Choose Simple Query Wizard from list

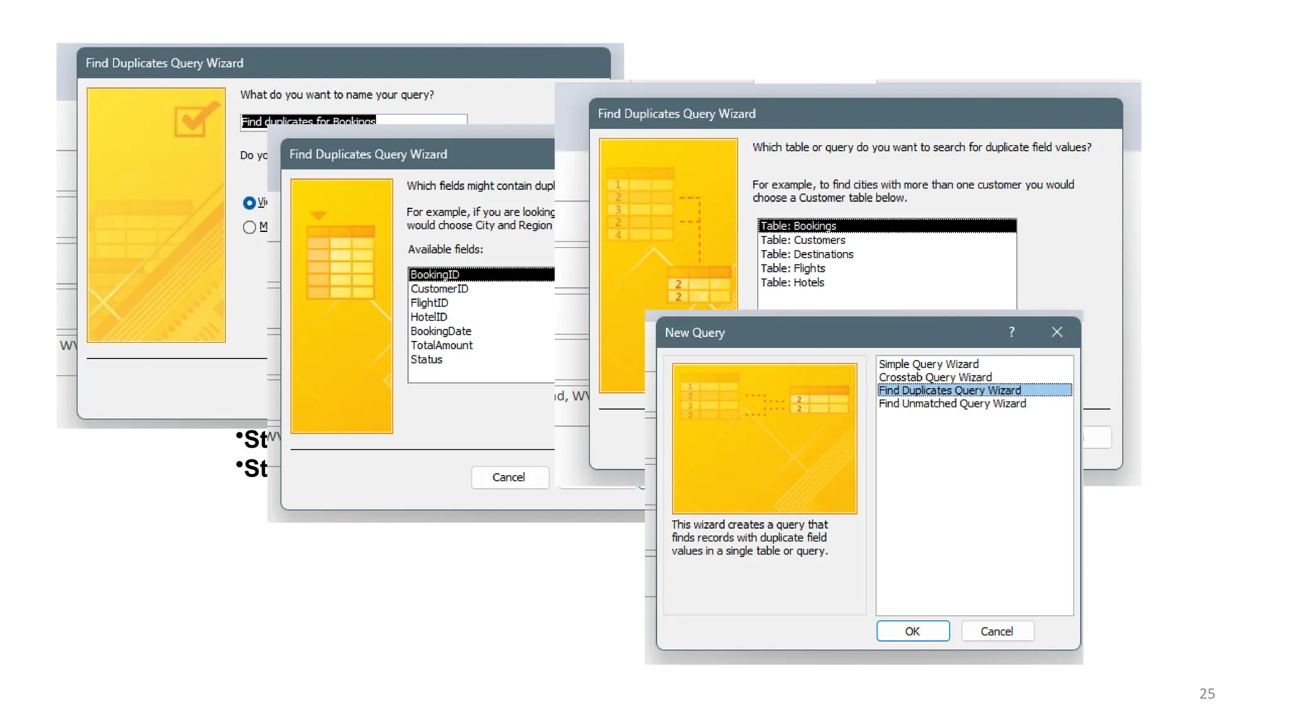pyautogui.click(x=928, y=364)
